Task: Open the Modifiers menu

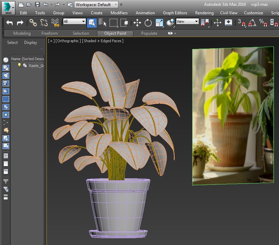Action: (119, 13)
